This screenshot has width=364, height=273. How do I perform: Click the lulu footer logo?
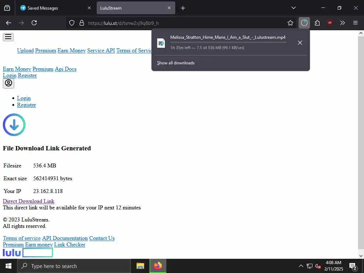click(28, 253)
